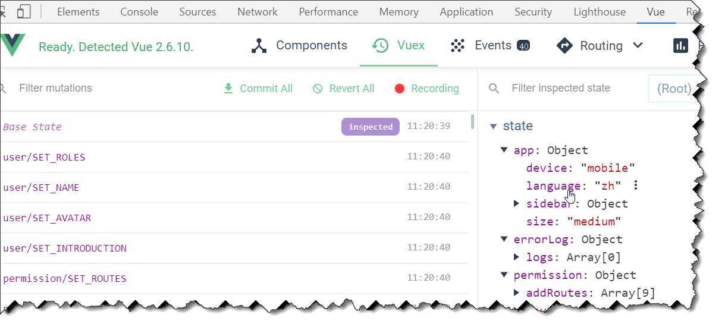725x333 pixels.
Task: Open the Routing view
Action: (x=600, y=46)
